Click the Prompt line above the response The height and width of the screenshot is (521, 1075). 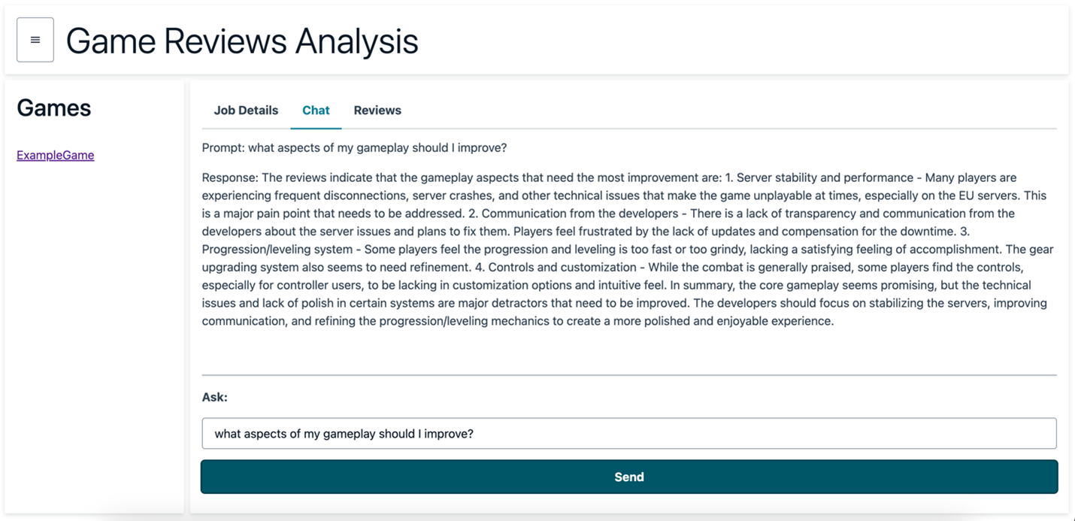[x=354, y=148]
